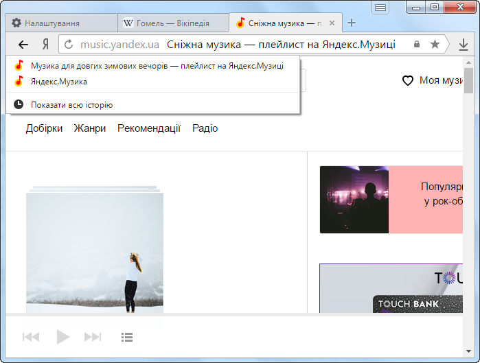Skip to previous track
This screenshot has width=480, height=363.
coord(31,337)
